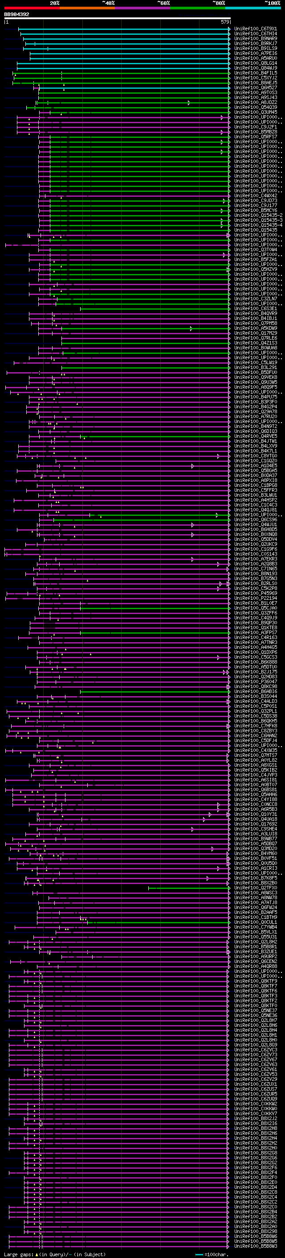Click UniRef100_C5FFR3 label
The image size is (285, 1258).
click(x=255, y=490)
